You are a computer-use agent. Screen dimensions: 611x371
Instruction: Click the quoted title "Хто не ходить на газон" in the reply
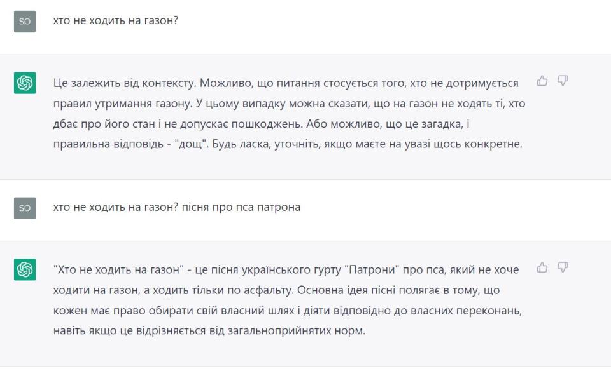(117, 270)
